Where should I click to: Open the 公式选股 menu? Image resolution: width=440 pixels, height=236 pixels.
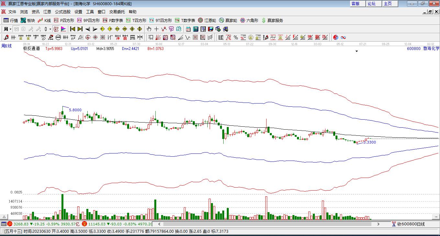click(62, 12)
